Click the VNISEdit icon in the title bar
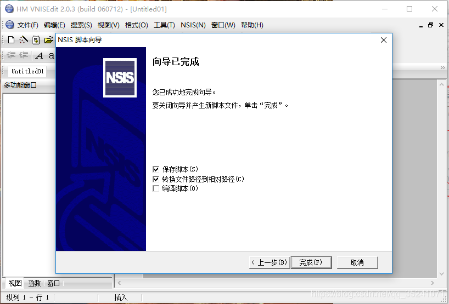449x304 pixels. (9, 9)
